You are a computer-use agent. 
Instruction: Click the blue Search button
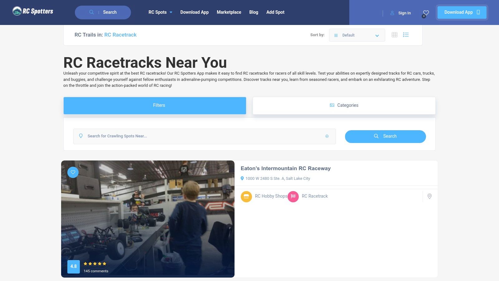[385, 136]
